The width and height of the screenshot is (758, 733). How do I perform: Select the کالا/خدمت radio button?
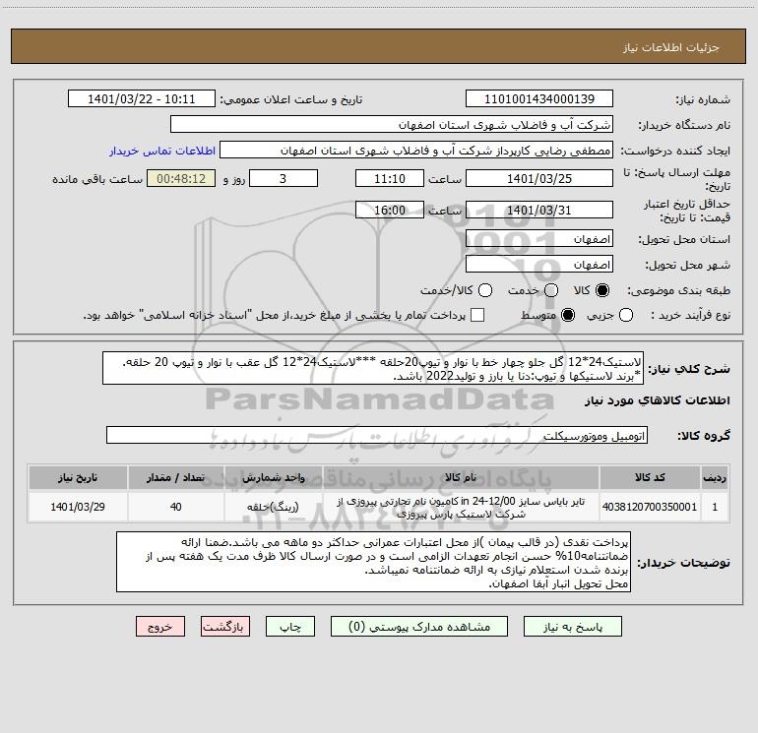[485, 290]
